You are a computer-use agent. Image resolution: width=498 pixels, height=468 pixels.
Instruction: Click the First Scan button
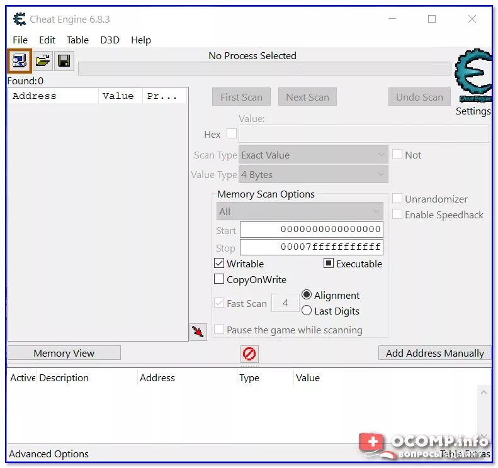click(241, 97)
